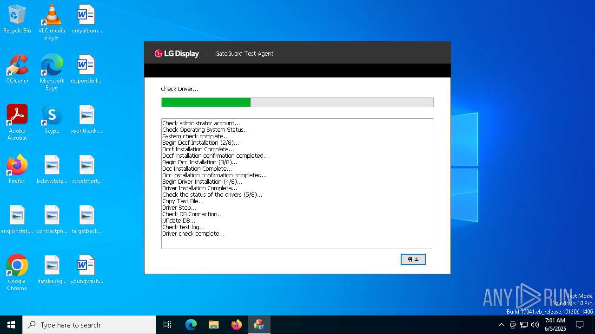Click the 'Check Driver...' status label
Screen dimensions: 595x334
[179, 89]
